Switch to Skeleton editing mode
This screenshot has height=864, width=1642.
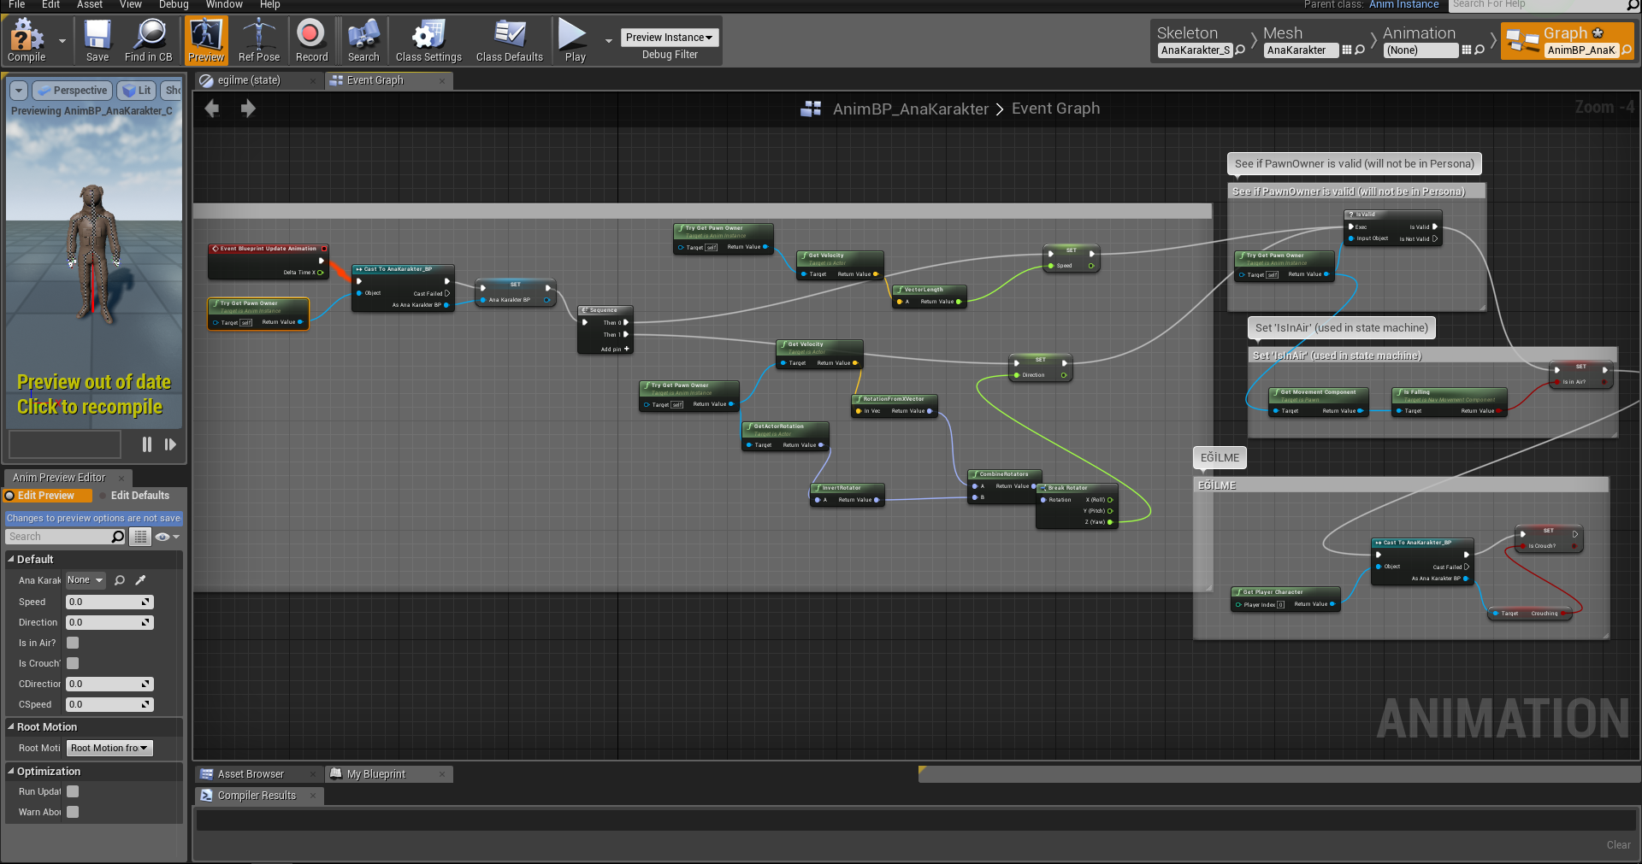(x=1187, y=33)
